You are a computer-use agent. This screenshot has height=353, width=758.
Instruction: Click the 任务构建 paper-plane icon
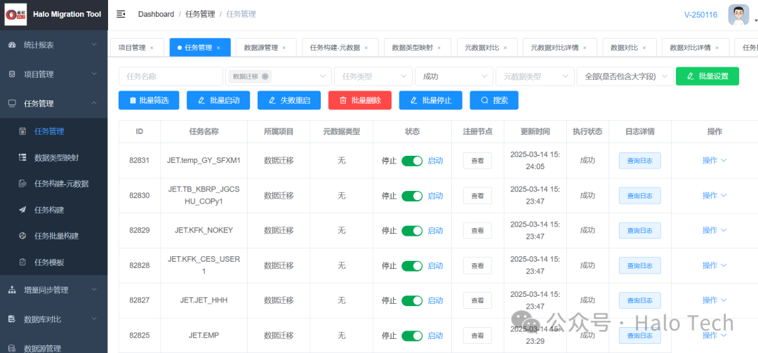(22, 210)
